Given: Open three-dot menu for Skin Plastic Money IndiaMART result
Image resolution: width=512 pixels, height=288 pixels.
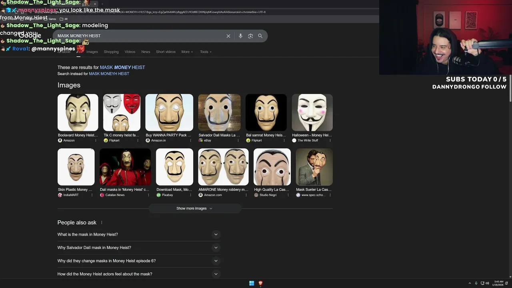Looking at the screenshot, I should click(x=92, y=195).
